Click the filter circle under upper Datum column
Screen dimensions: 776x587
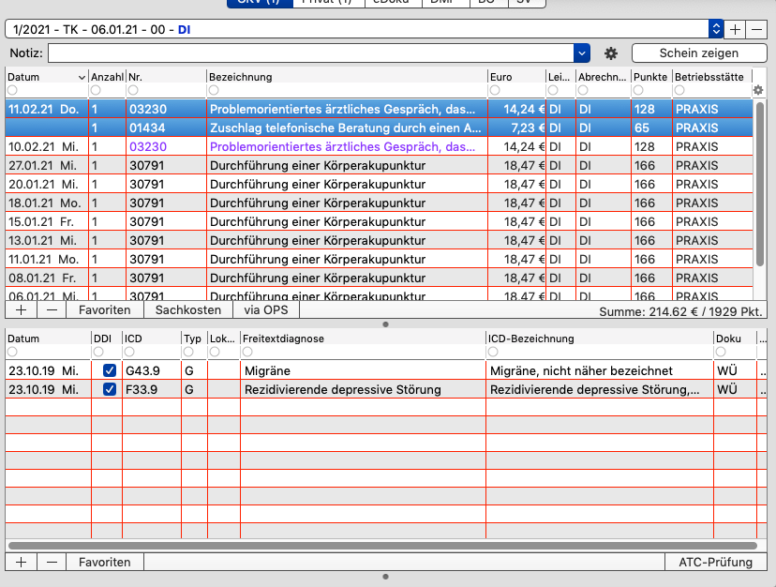pos(12,90)
